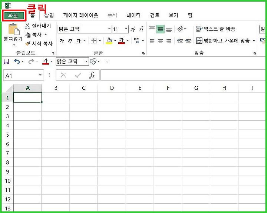
Task: Open ribbon font color dropdown arrow
Action: (128, 41)
